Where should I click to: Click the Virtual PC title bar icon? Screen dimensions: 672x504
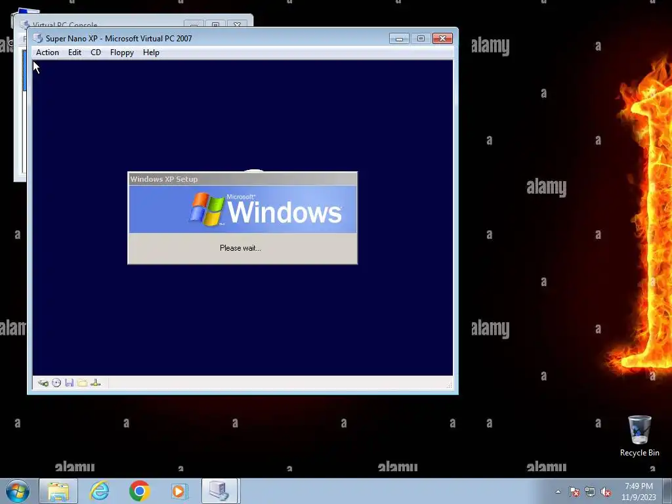click(x=38, y=38)
